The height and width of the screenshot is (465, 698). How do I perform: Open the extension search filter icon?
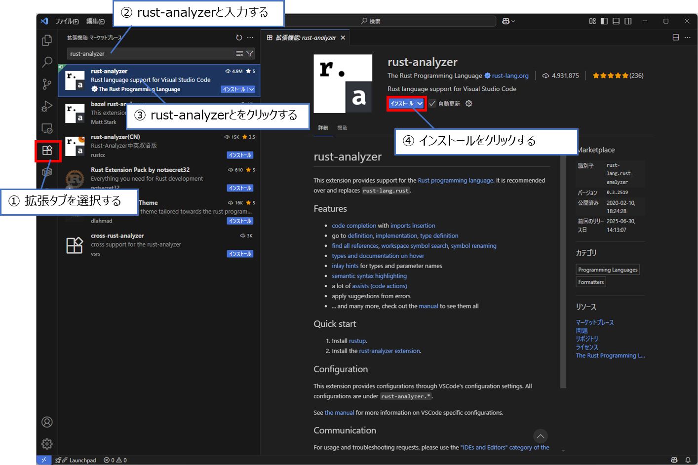[x=250, y=53]
